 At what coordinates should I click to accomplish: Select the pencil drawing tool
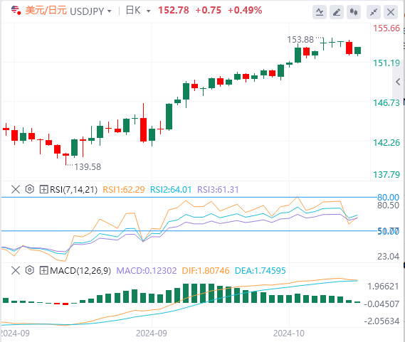point(337,12)
